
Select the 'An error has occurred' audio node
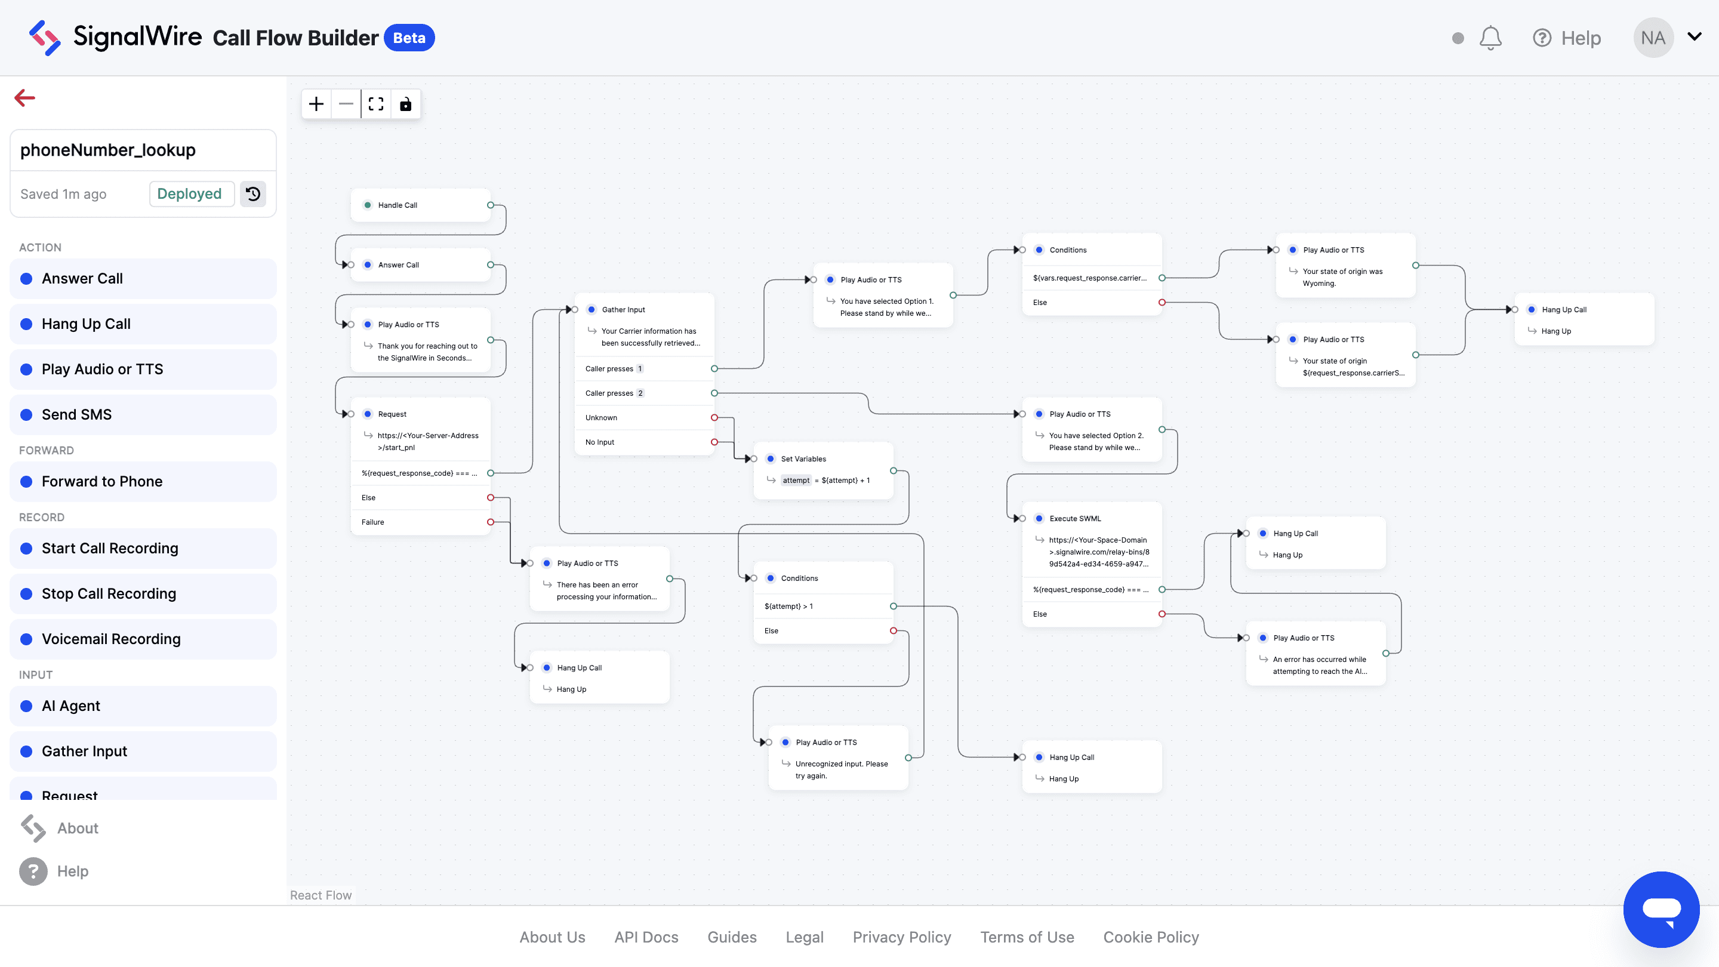[1316, 654]
